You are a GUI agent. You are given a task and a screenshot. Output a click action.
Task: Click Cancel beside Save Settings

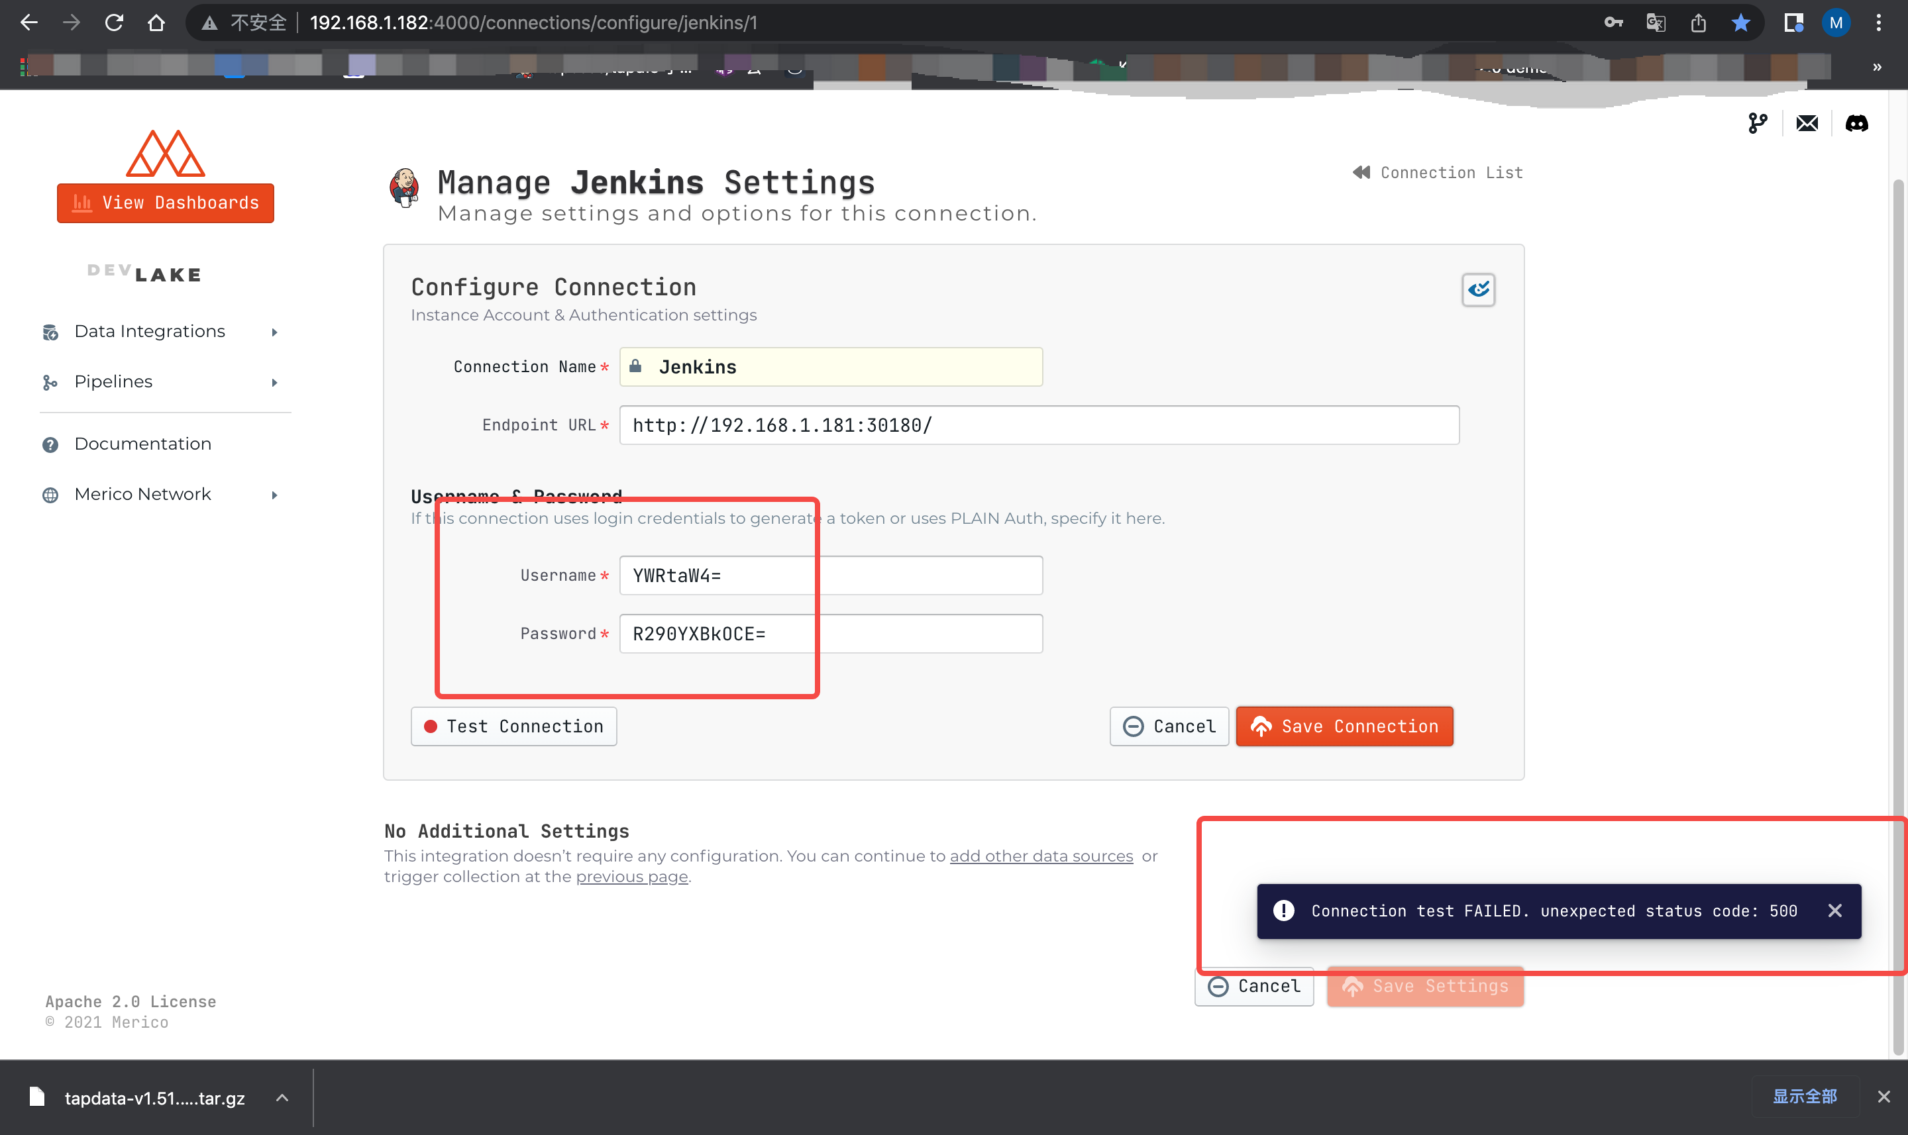(x=1255, y=986)
